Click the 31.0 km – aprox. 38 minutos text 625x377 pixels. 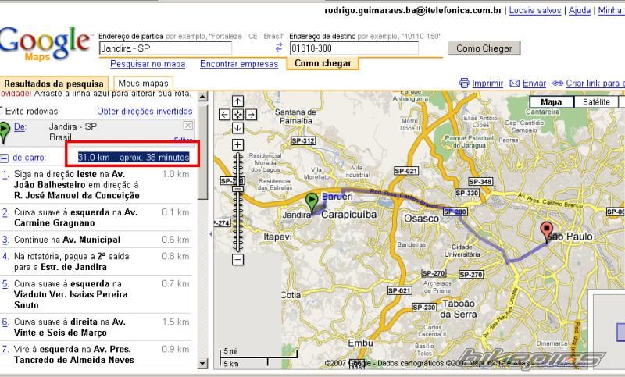point(134,157)
